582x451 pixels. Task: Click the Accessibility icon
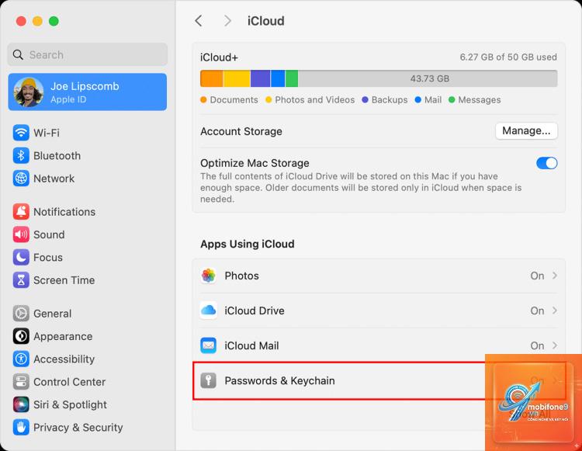tap(21, 359)
